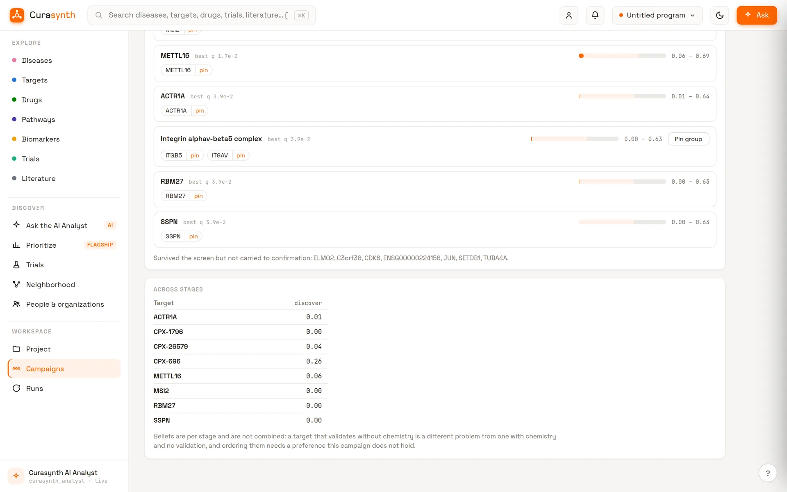
Task: Click the METTL16 belief range bar
Action: [x=622, y=56]
